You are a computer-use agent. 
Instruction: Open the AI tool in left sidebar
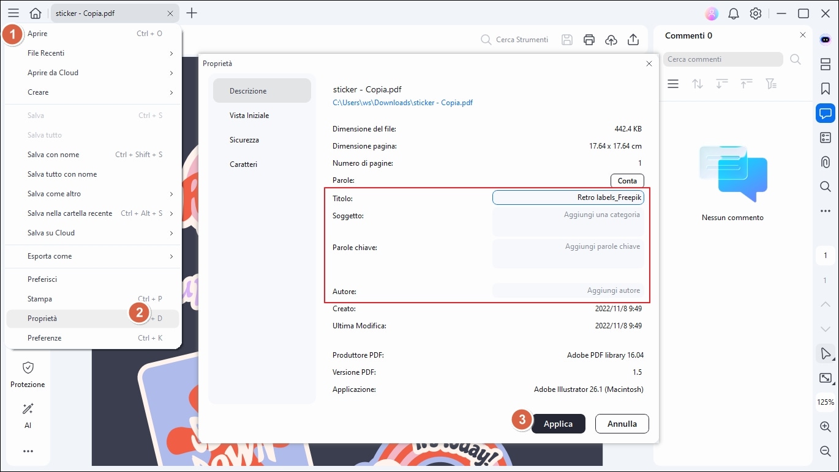point(28,416)
